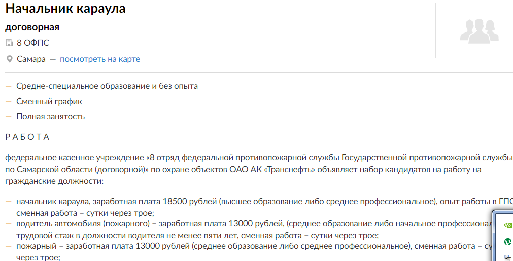Select the Средне-специальное образование requirement line
This screenshot has width=513, height=261.
tap(107, 86)
